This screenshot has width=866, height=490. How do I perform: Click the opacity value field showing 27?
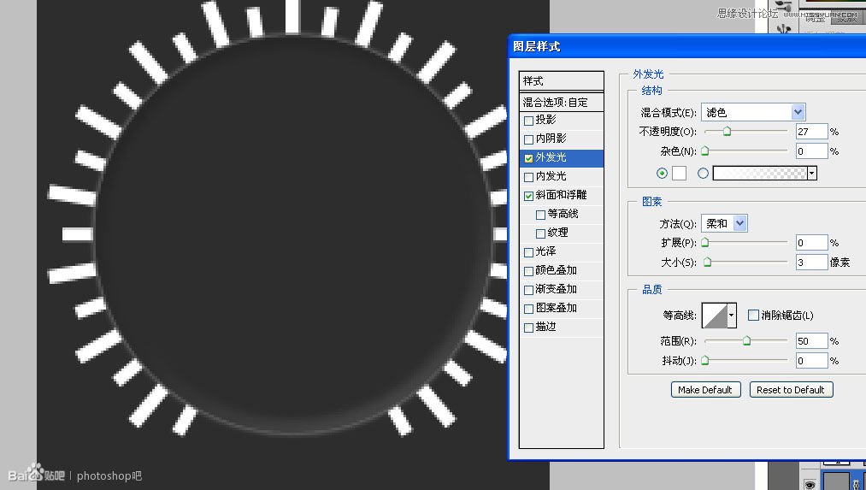pyautogui.click(x=812, y=132)
